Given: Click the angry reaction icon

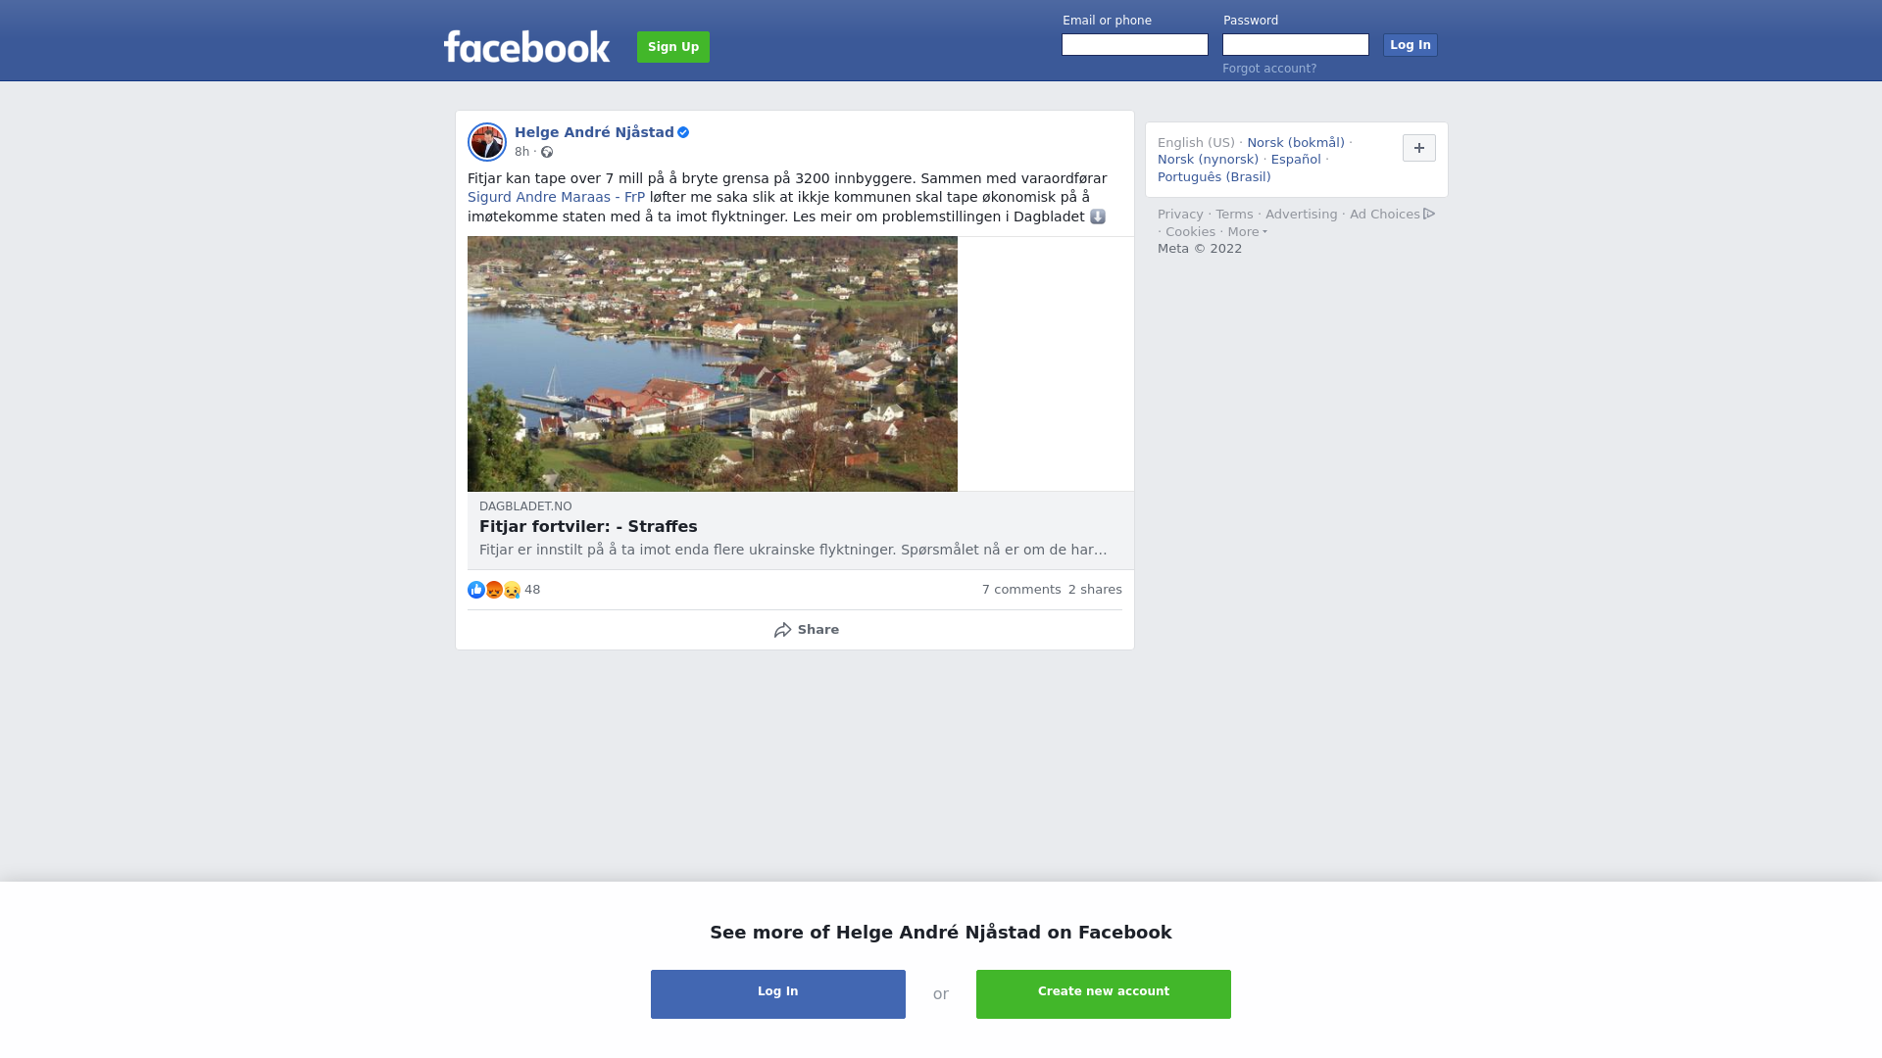Looking at the screenshot, I should (494, 590).
